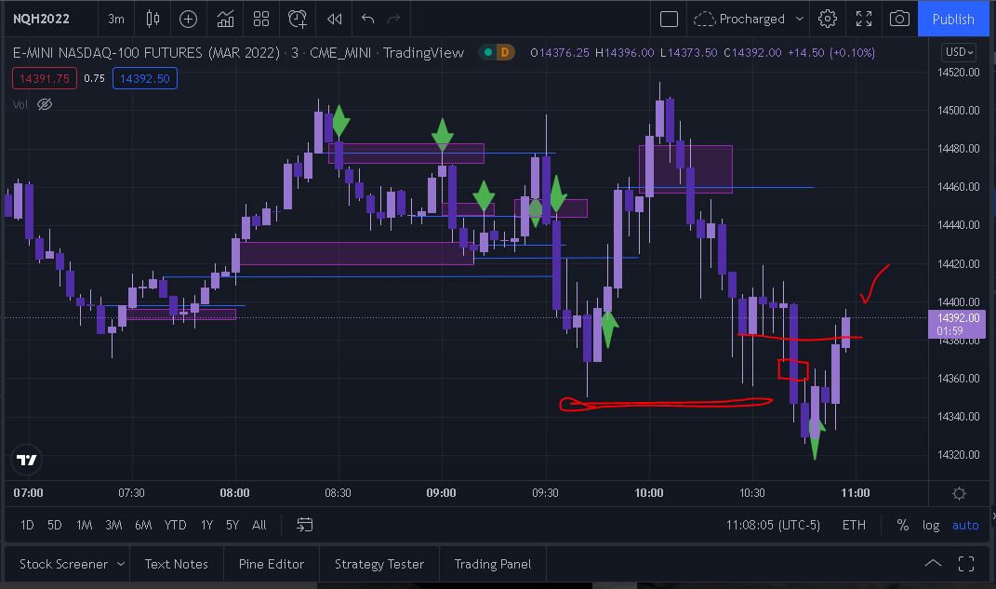Viewport: 996px width, 589px height.
Task: Open price-scale settings gear at bottom right
Action: click(x=959, y=494)
